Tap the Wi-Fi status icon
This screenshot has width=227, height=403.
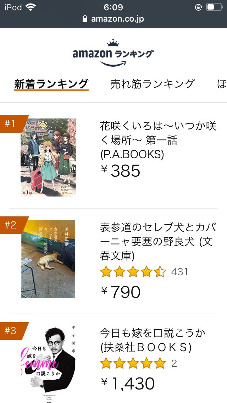[31, 7]
